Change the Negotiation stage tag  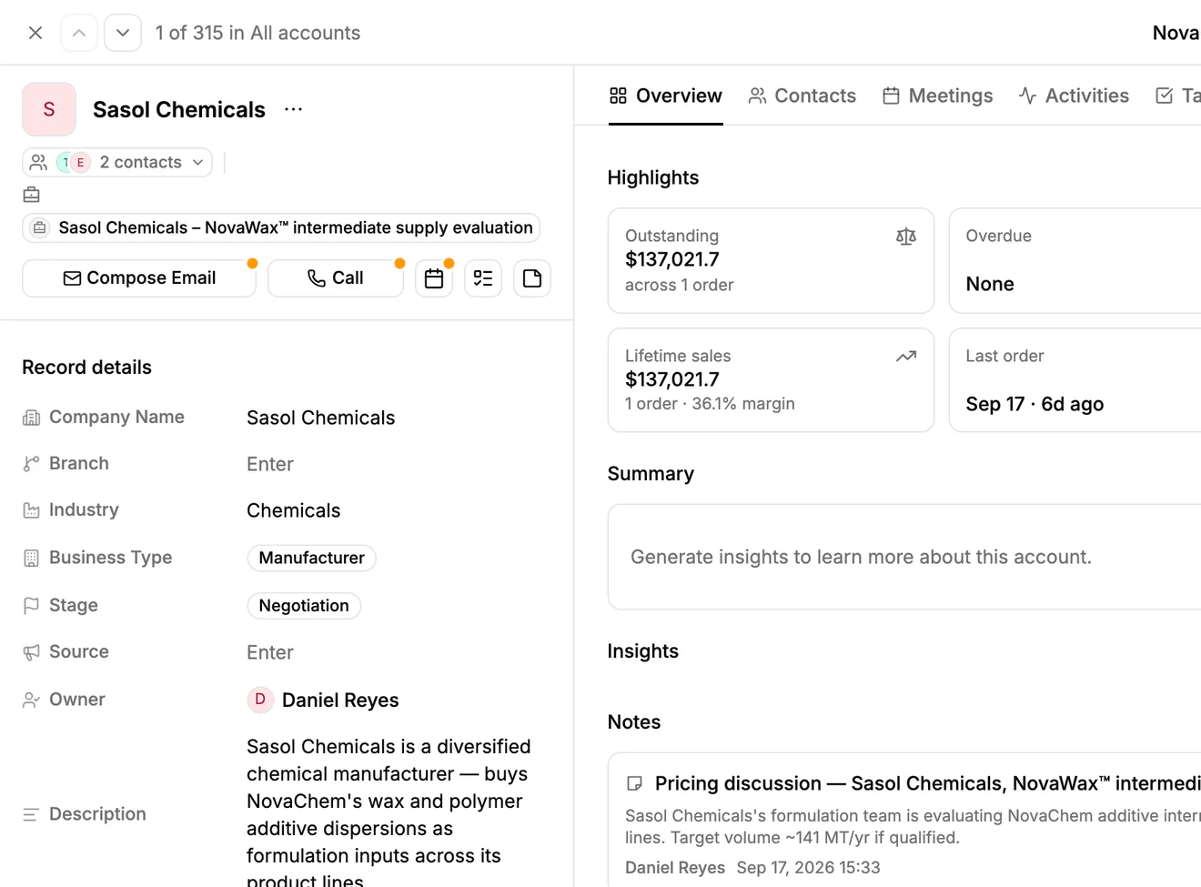(x=304, y=606)
